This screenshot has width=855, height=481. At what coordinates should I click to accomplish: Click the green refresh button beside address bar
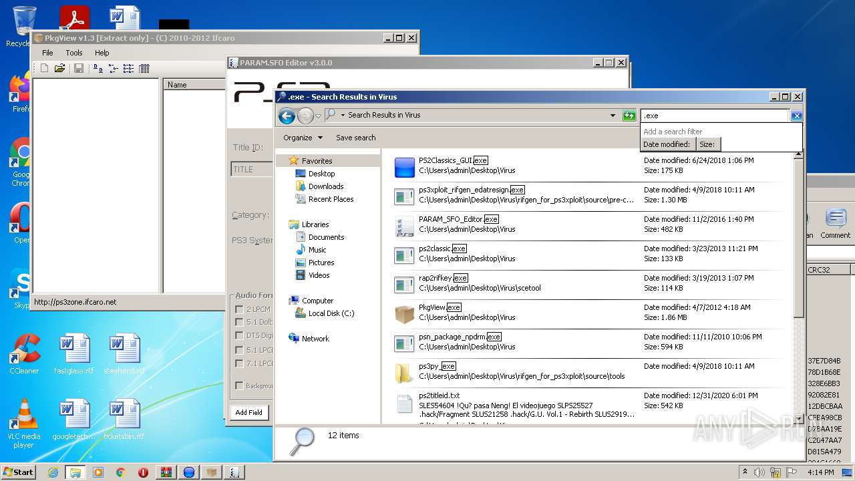pos(629,116)
